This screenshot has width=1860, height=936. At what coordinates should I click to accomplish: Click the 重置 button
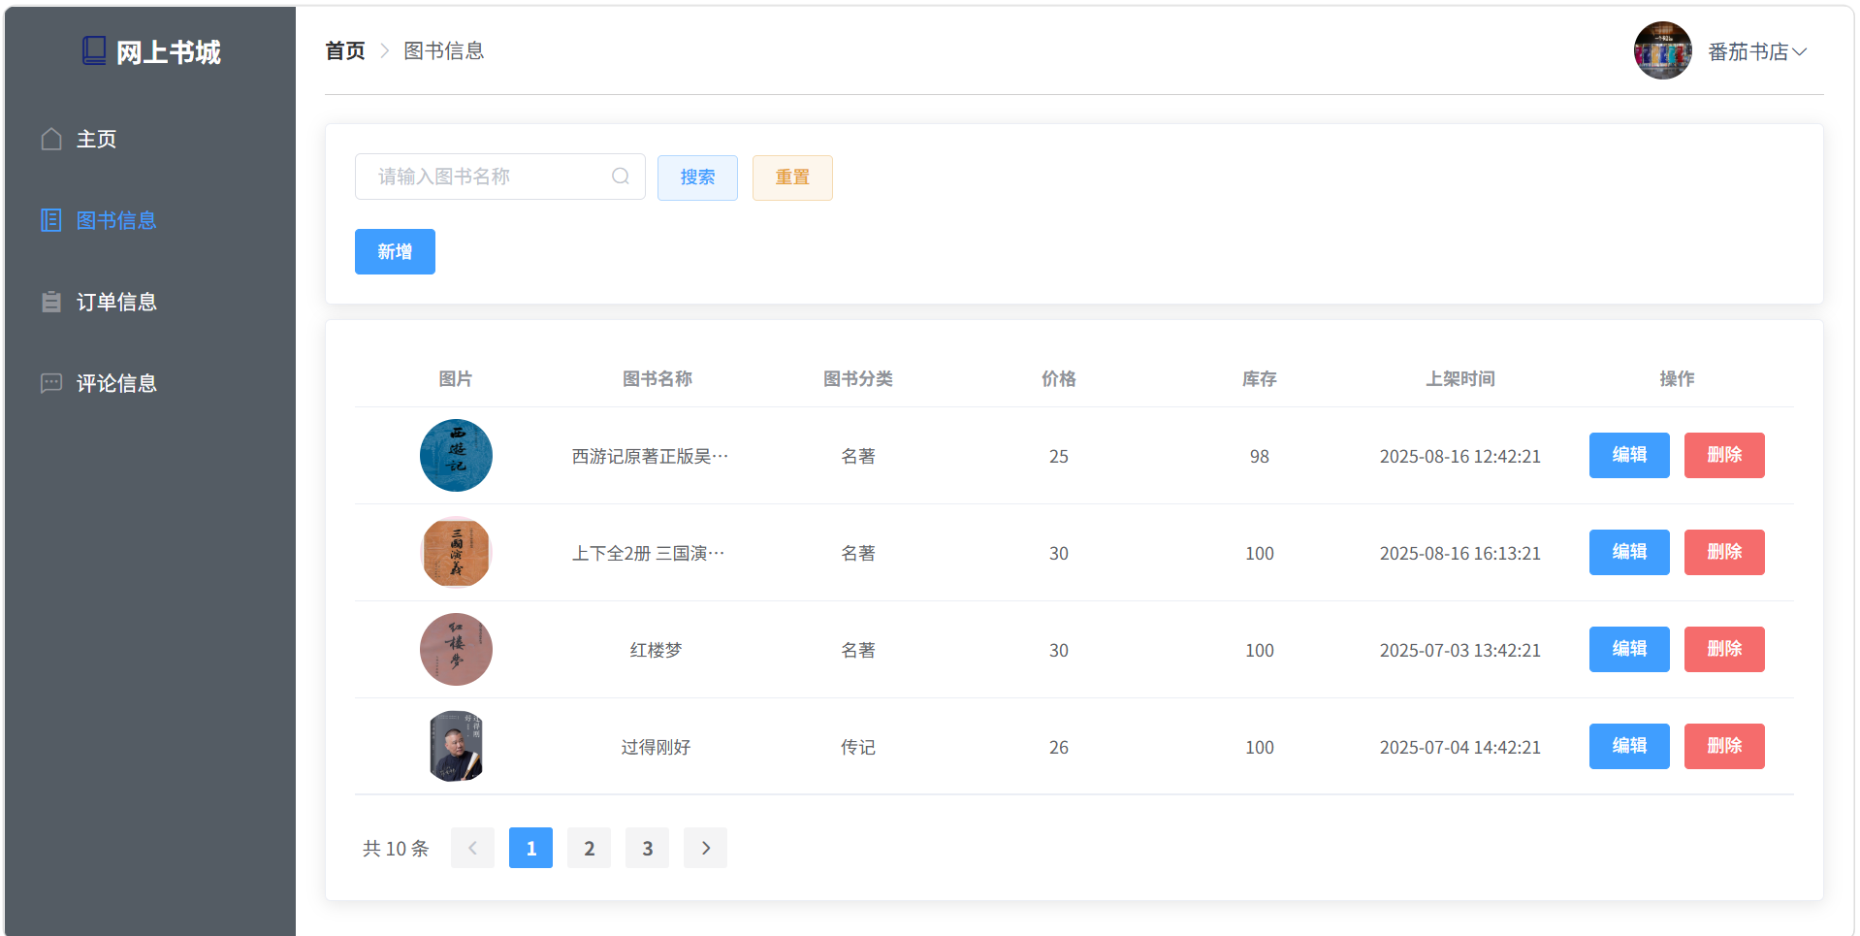pos(792,178)
